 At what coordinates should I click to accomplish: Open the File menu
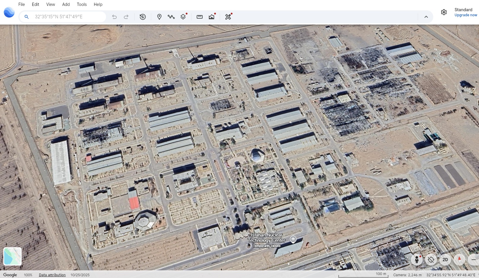[x=22, y=4]
